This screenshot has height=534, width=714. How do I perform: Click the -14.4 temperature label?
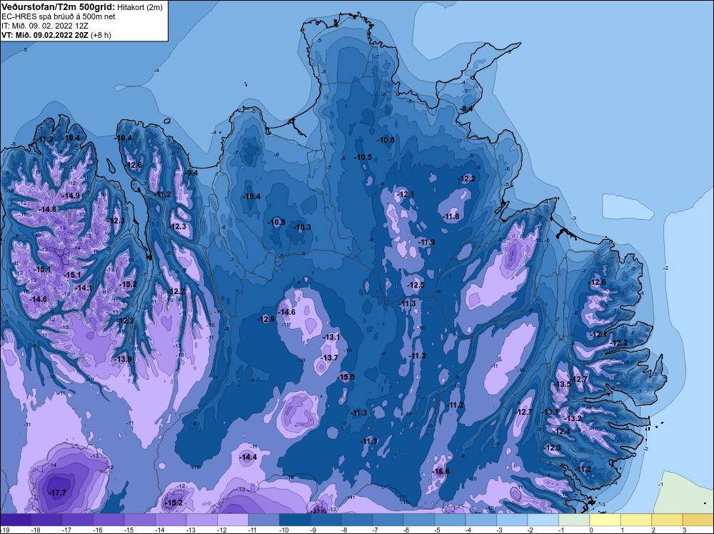[x=248, y=457]
